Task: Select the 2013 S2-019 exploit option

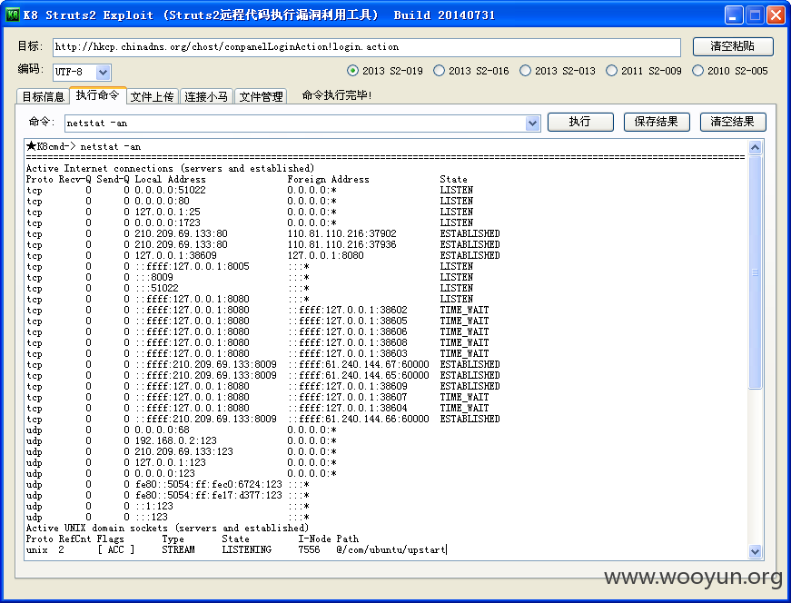Action: (385, 71)
